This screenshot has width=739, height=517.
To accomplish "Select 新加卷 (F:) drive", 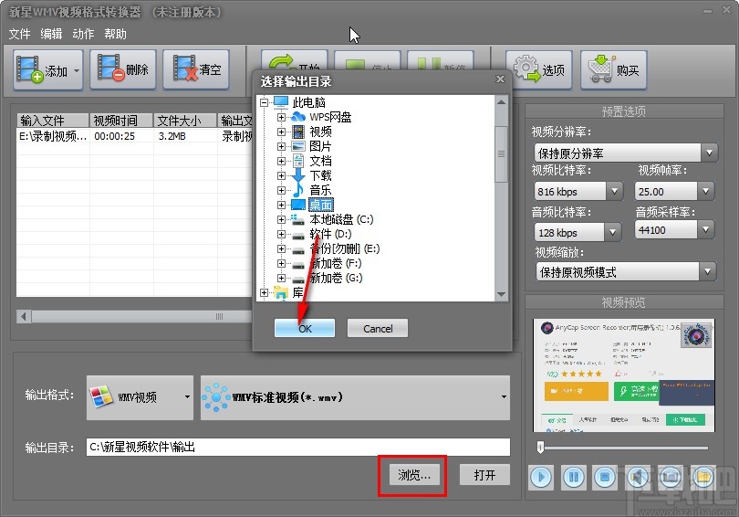I will pyautogui.click(x=336, y=263).
